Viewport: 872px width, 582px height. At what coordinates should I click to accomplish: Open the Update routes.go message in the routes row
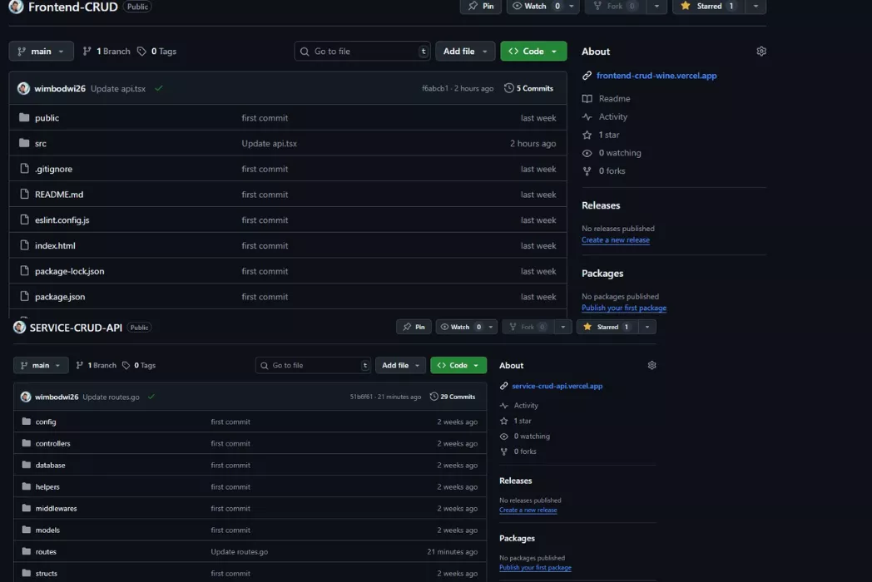point(239,552)
